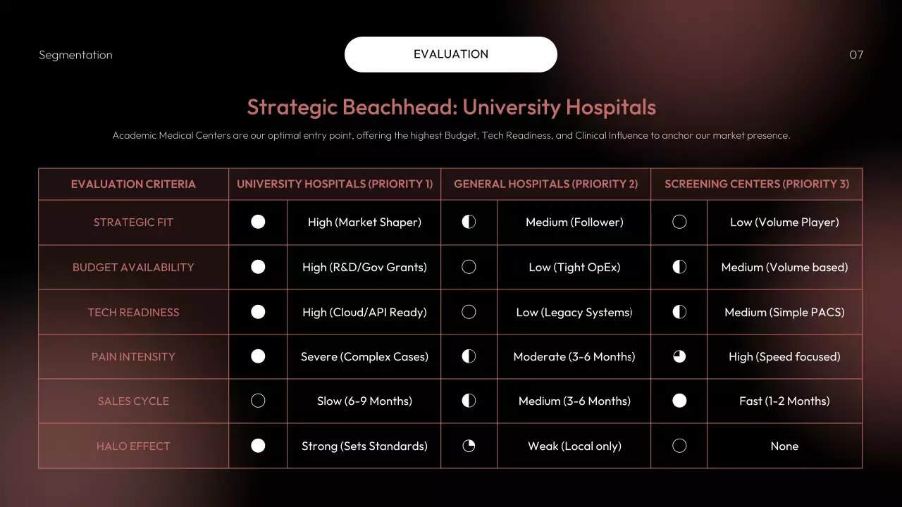Click the Segmentation label

[75, 55]
